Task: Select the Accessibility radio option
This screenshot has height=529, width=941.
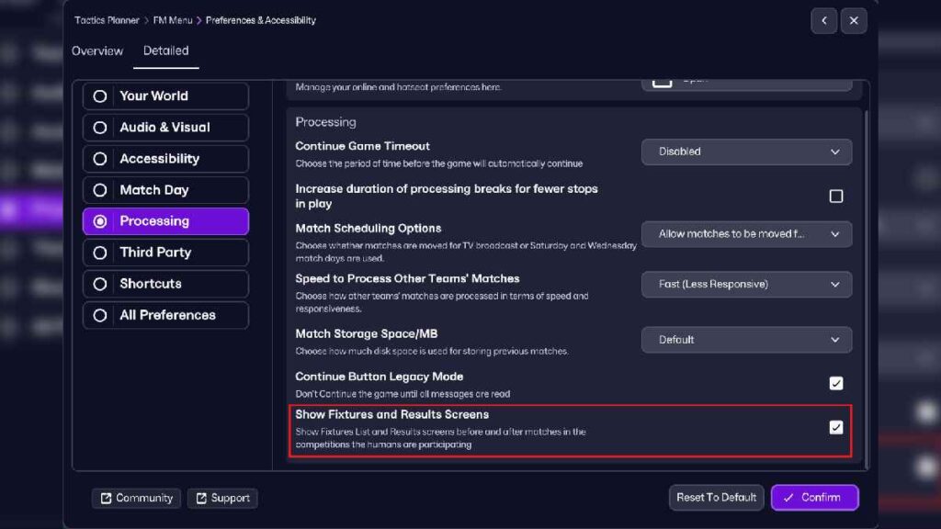Action: (165, 159)
